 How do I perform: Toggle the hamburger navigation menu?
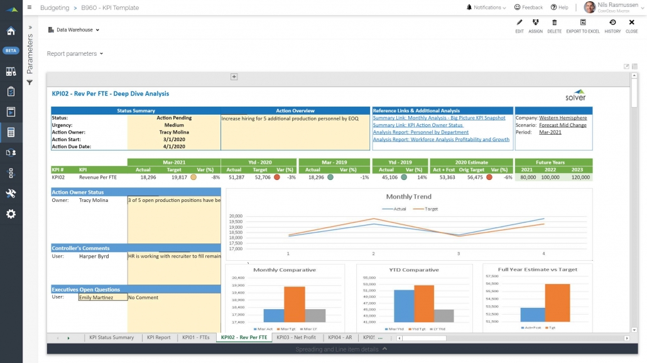pos(30,8)
